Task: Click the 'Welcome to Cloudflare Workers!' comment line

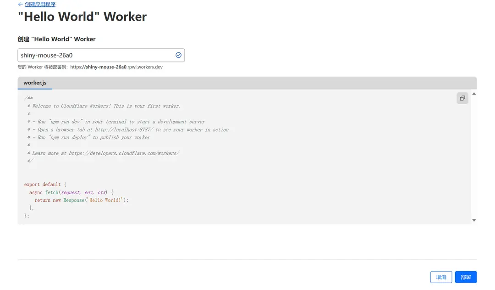Action: 105,106
